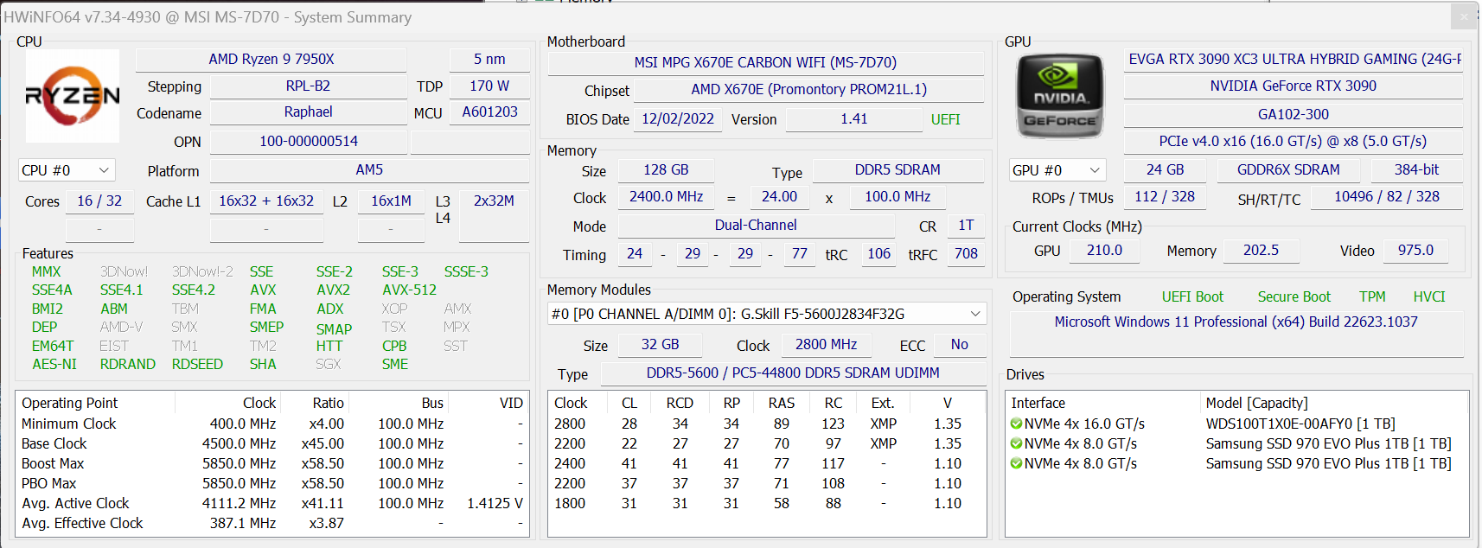This screenshot has width=1482, height=548.
Task: Click the BIOS version 1.41 field
Action: 853,119
